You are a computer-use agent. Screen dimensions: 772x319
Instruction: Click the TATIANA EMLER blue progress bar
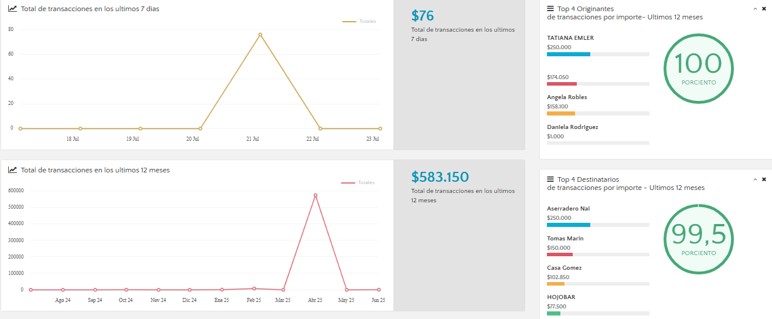click(x=569, y=54)
